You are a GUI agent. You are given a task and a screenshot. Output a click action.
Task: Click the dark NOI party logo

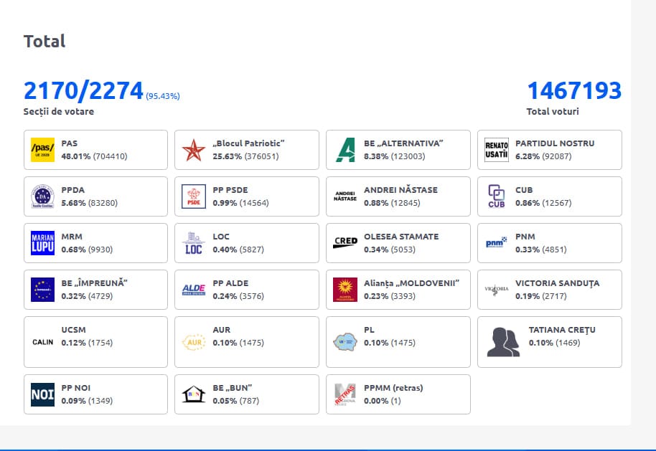42,394
